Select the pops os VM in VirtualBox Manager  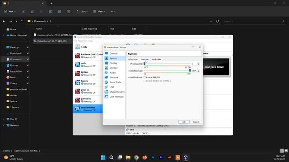click(x=88, y=91)
